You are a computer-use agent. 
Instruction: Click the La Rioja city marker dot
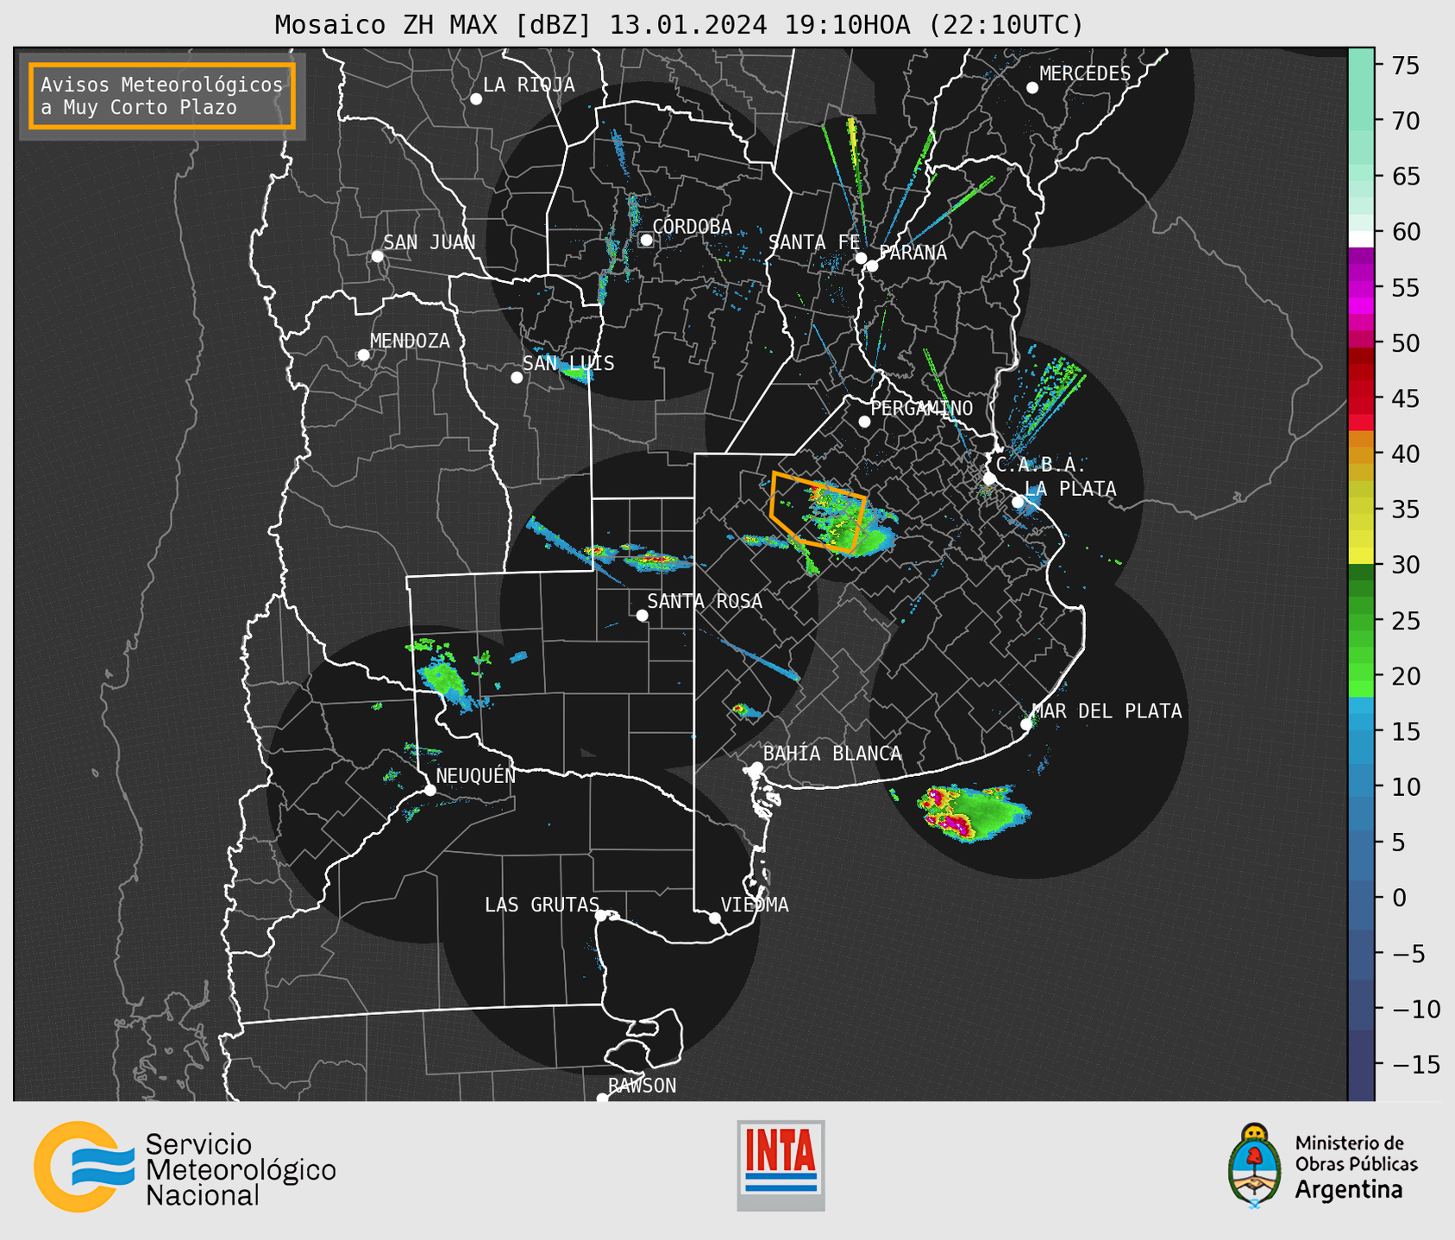pyautogui.click(x=476, y=99)
